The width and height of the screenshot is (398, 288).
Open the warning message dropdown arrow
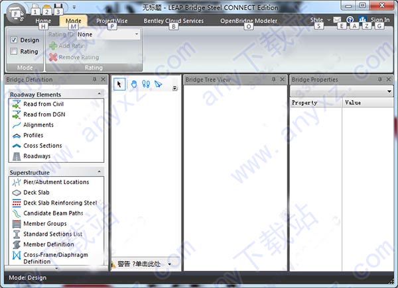(169, 264)
